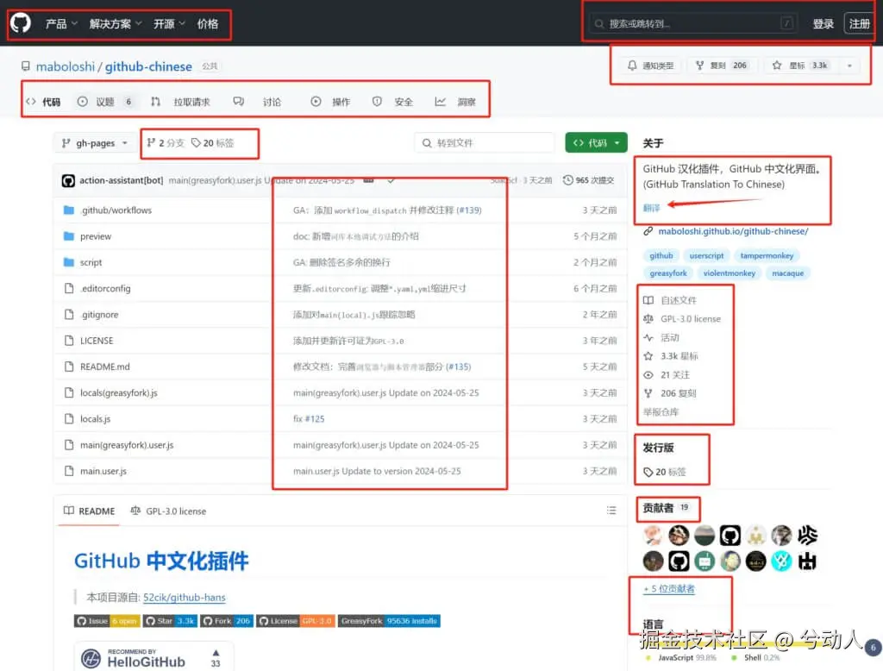Open the 讨论 tab

(x=272, y=101)
